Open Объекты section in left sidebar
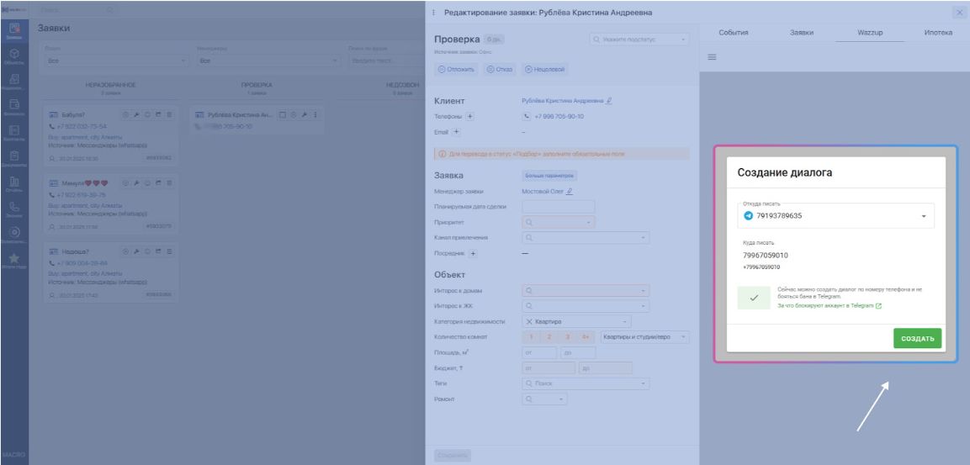 [x=15, y=57]
